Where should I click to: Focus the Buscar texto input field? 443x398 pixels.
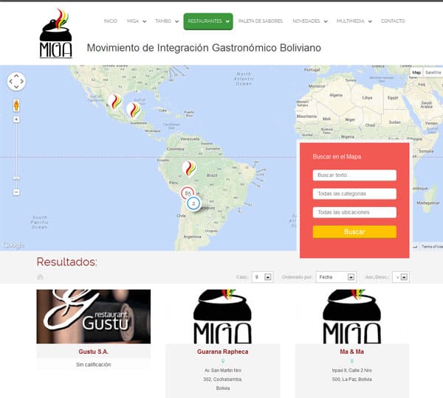(x=354, y=175)
